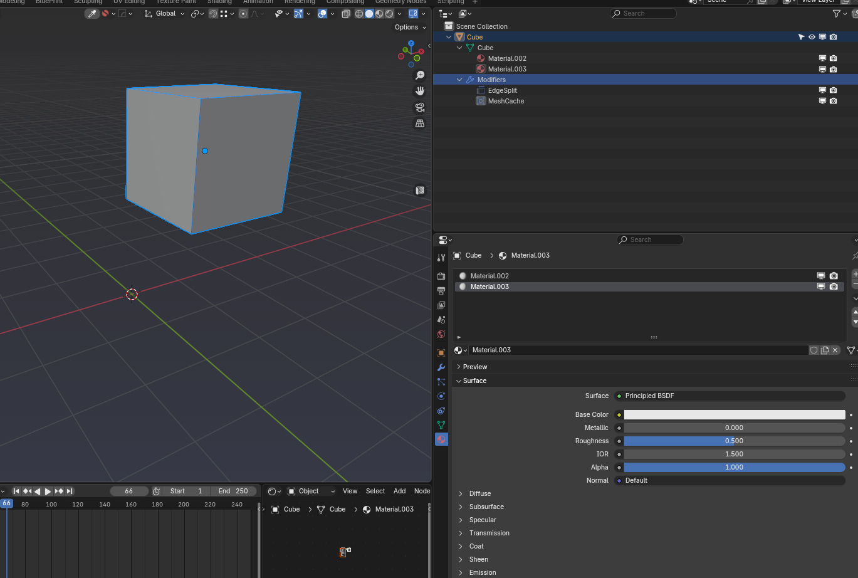Play the animation forward

(48, 491)
